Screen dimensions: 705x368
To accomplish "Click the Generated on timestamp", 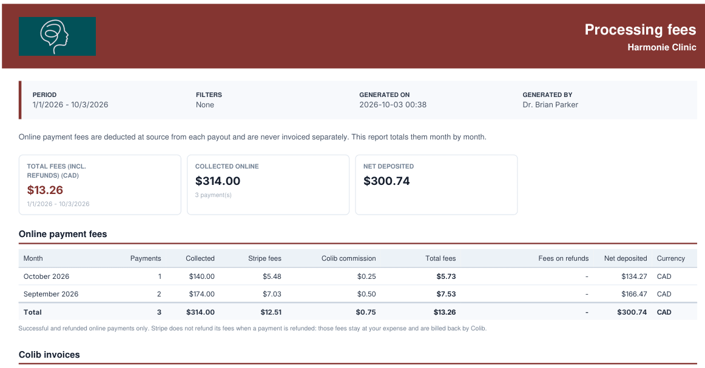I will click(x=393, y=105).
